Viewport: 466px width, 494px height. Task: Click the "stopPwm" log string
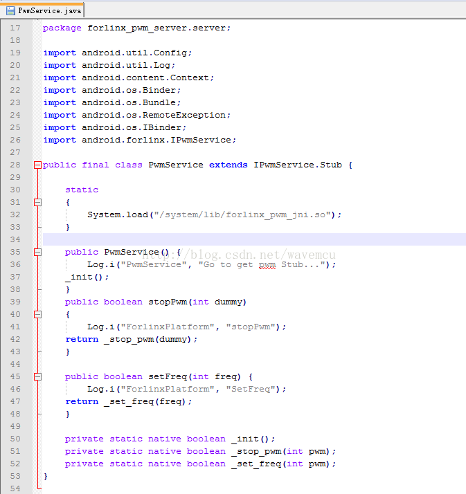tap(251, 327)
